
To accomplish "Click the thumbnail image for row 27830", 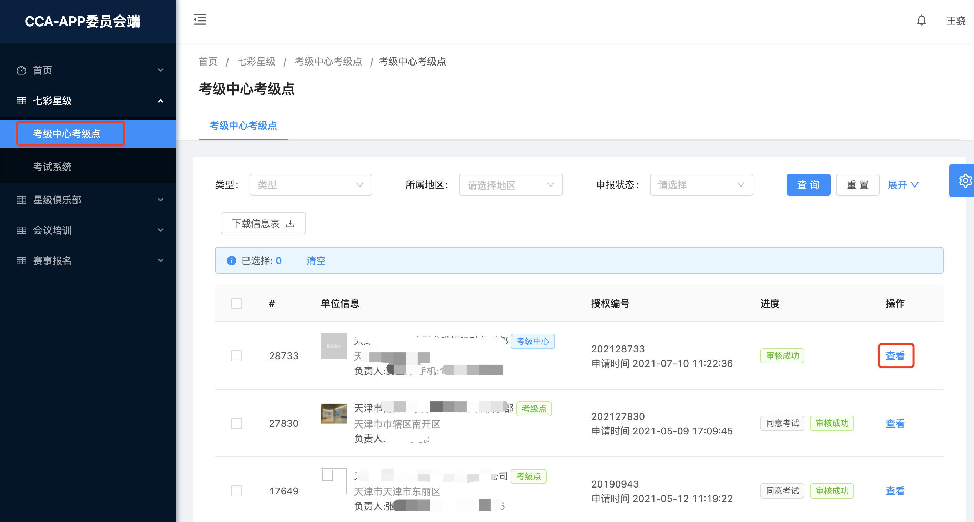I will pyautogui.click(x=334, y=413).
